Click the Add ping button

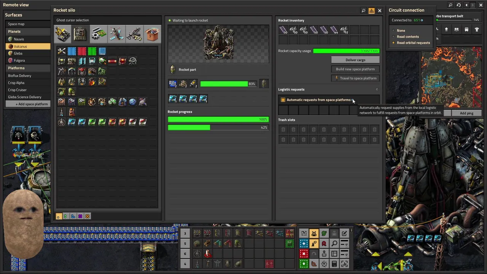pos(466,113)
